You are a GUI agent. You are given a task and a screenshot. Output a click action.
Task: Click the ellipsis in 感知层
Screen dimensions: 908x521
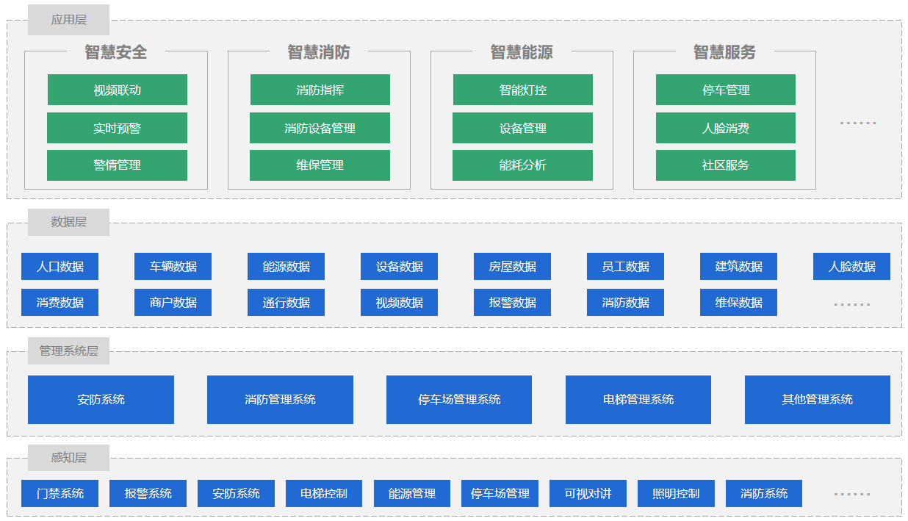tap(852, 494)
